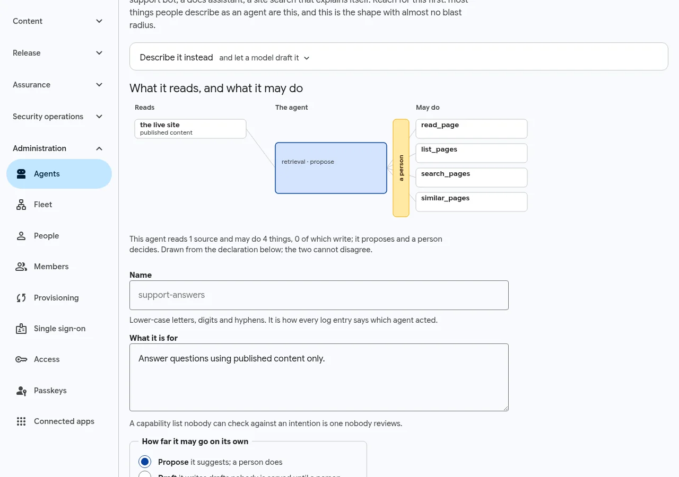Viewport: 679px width, 477px height.
Task: Click the Provisioning sync icon
Action: tap(21, 298)
